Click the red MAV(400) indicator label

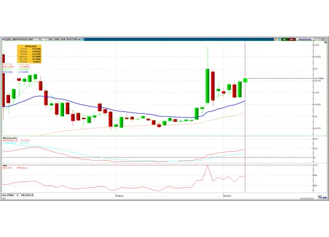(x=8, y=67)
